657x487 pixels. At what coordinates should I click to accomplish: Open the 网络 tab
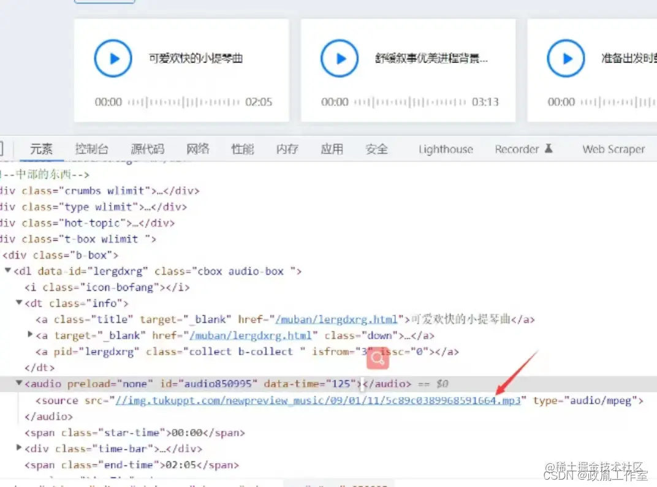pyautogui.click(x=198, y=149)
